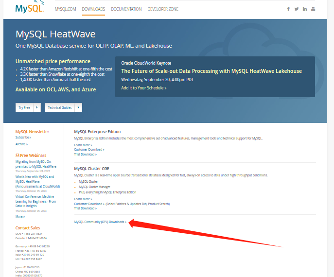The image size is (334, 277).
Task: Open the HeatWave Lakehouse keynote title
Action: pyautogui.click(x=211, y=71)
